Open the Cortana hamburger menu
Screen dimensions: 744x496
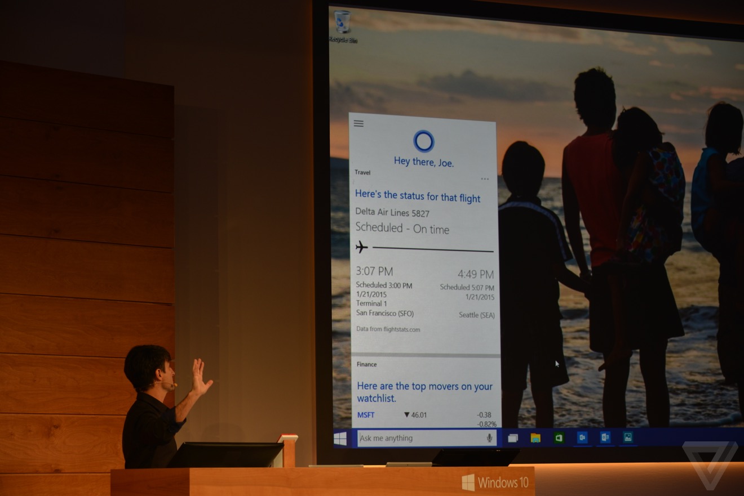click(358, 124)
